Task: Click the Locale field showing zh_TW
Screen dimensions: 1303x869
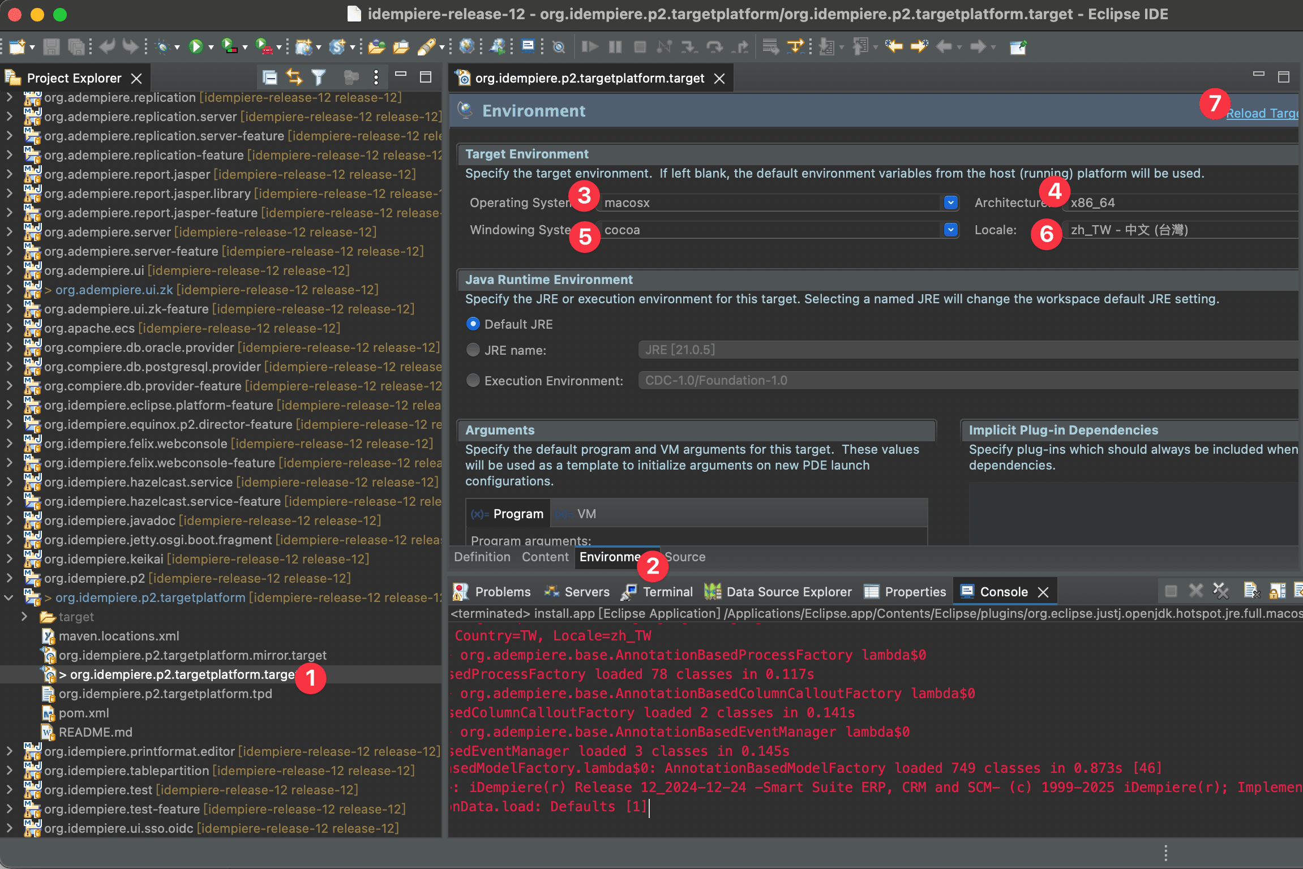Action: (1181, 229)
